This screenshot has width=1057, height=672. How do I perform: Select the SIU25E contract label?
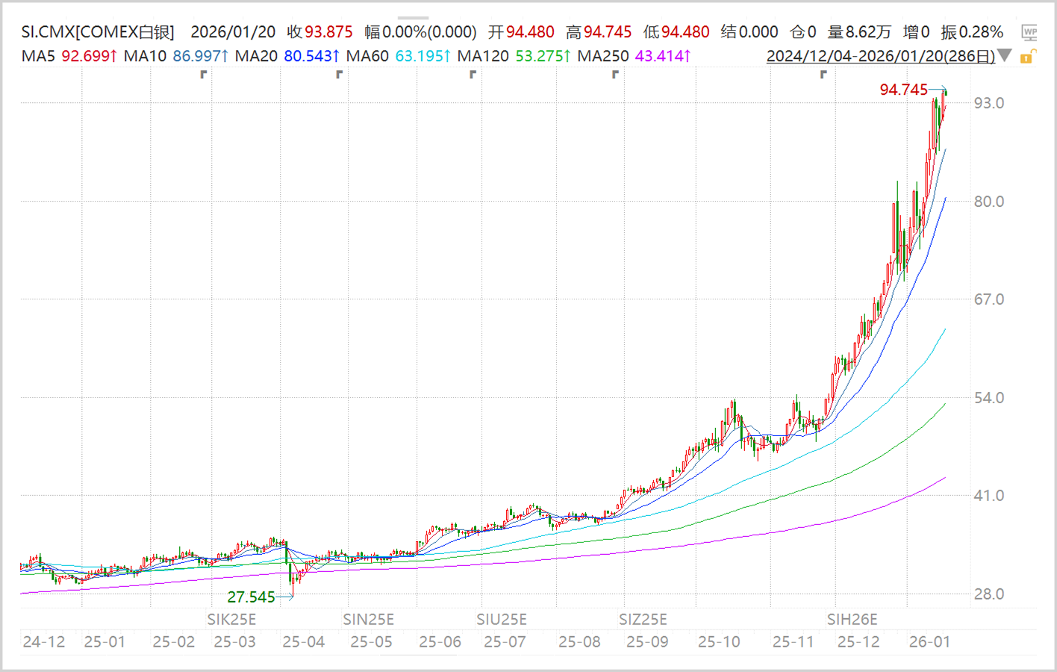pos(502,619)
